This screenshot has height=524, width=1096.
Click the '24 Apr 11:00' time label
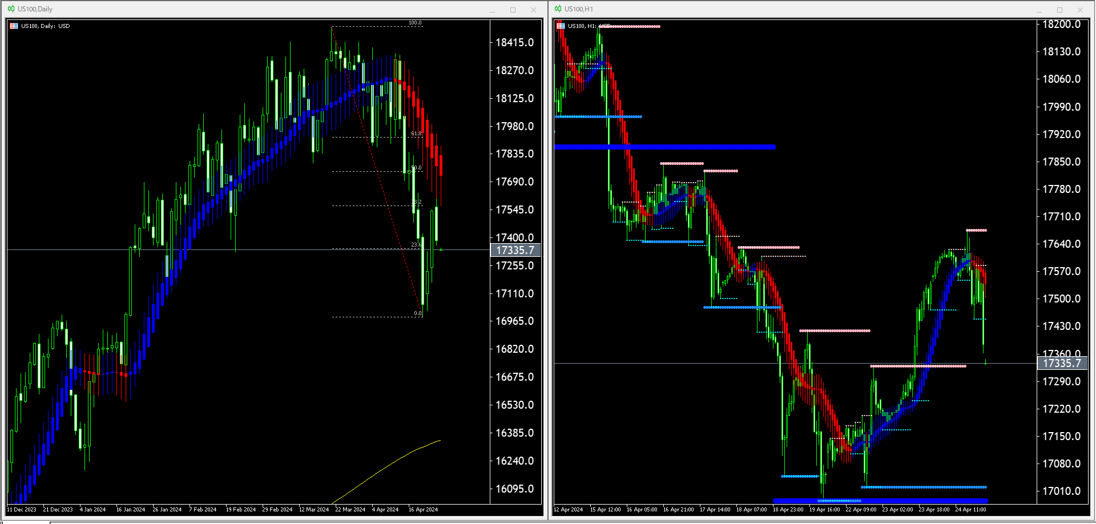[x=971, y=510]
